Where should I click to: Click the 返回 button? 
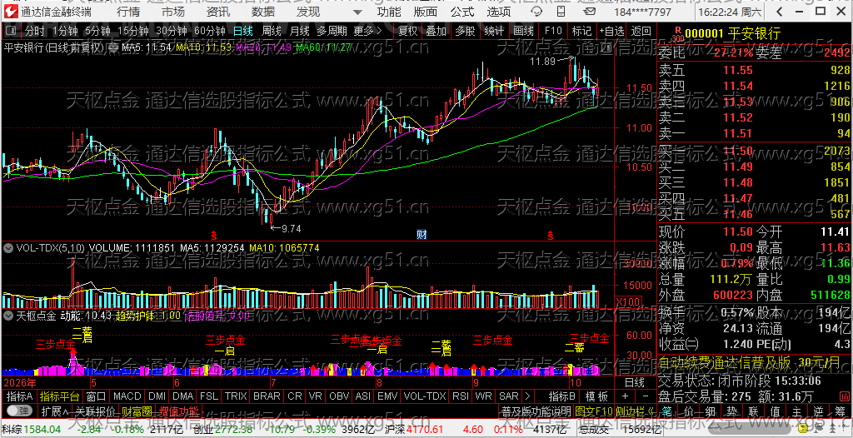point(641,31)
